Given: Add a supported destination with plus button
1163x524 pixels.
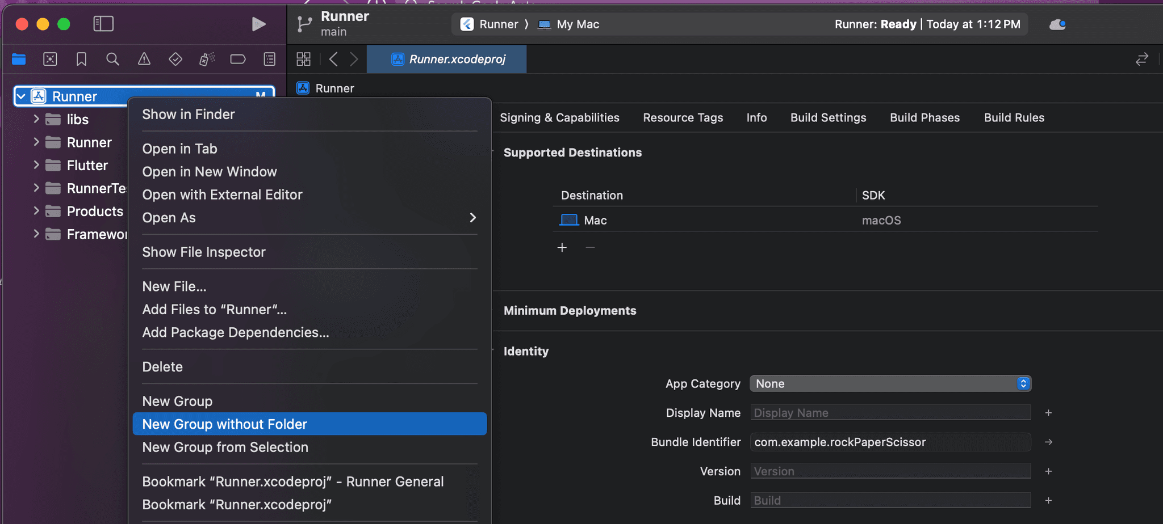Looking at the screenshot, I should 562,247.
